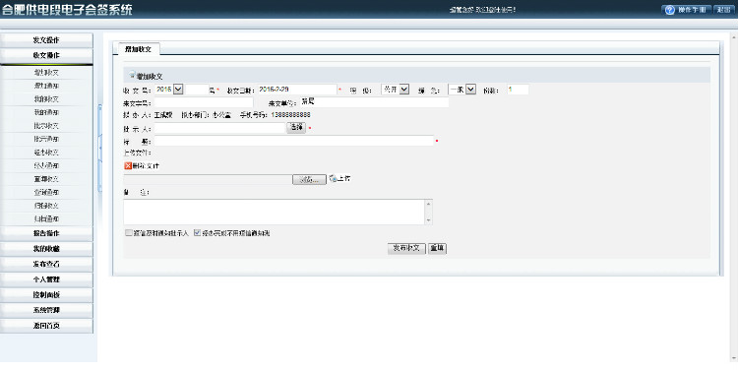Viewport: 738px width, 370px height.
Task: Click the red X 删除文件 icon
Action: tap(128, 165)
